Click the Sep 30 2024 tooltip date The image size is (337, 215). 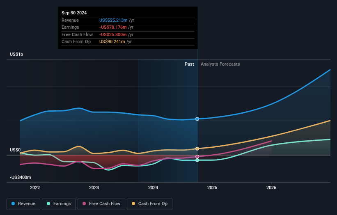[x=74, y=13]
